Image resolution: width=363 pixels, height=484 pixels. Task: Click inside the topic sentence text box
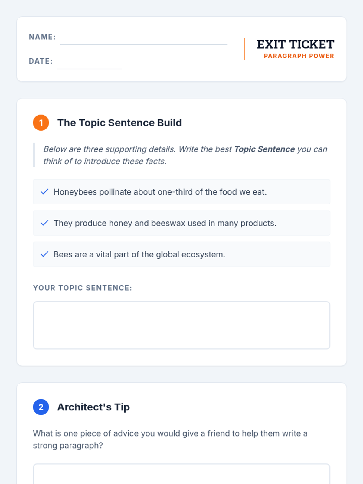pyautogui.click(x=181, y=325)
